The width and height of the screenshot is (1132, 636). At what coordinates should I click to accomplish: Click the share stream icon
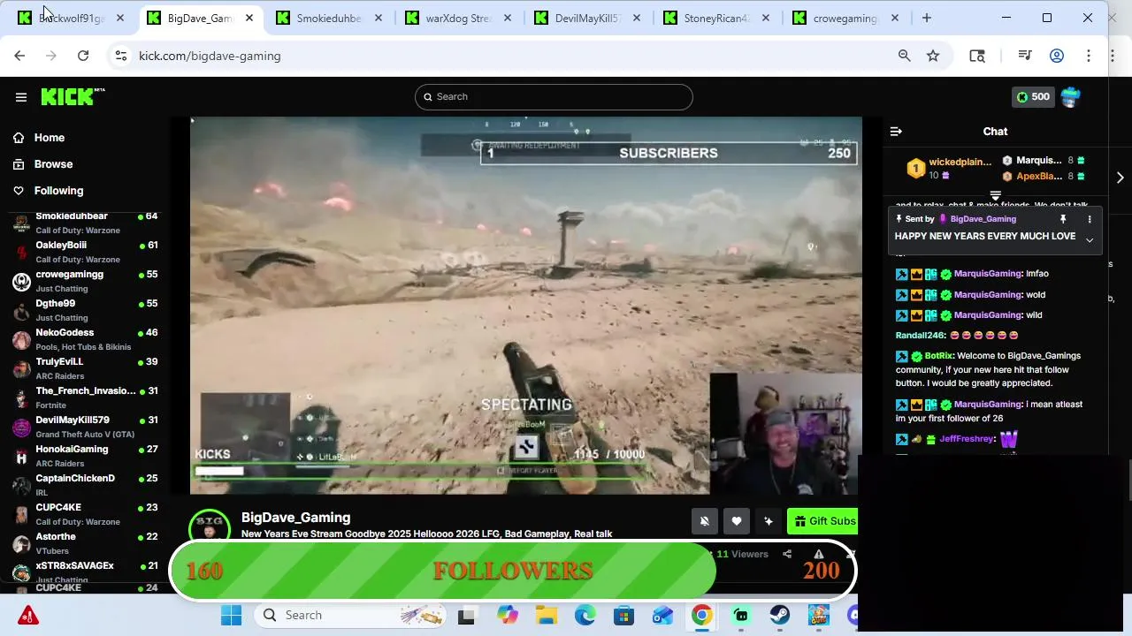point(787,554)
